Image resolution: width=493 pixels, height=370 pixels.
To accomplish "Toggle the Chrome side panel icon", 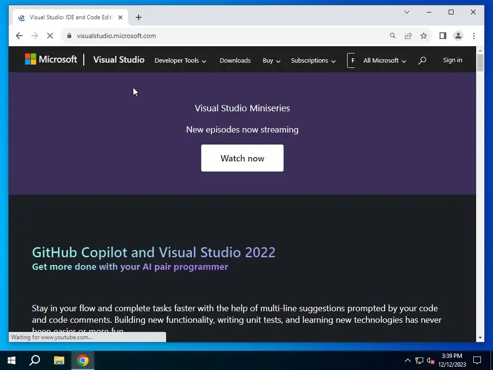I will [x=443, y=36].
